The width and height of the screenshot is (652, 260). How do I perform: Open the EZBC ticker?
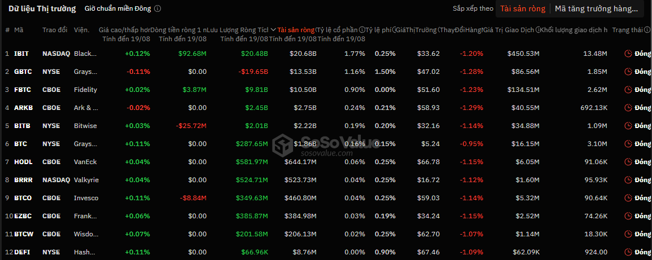[x=23, y=216]
